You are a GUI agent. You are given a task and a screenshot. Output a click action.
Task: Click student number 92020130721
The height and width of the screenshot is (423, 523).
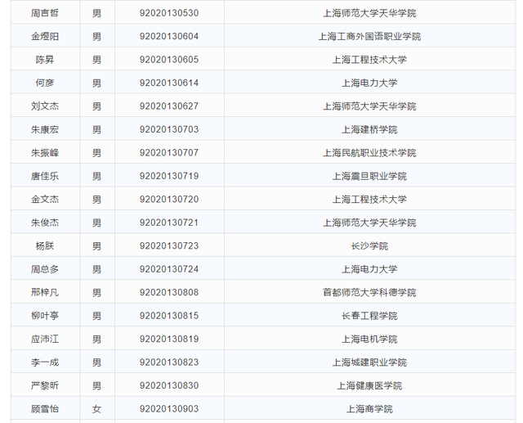[169, 223]
